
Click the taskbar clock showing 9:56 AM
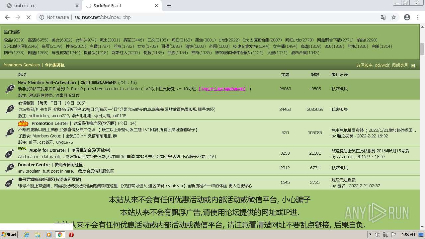(x=408, y=235)
